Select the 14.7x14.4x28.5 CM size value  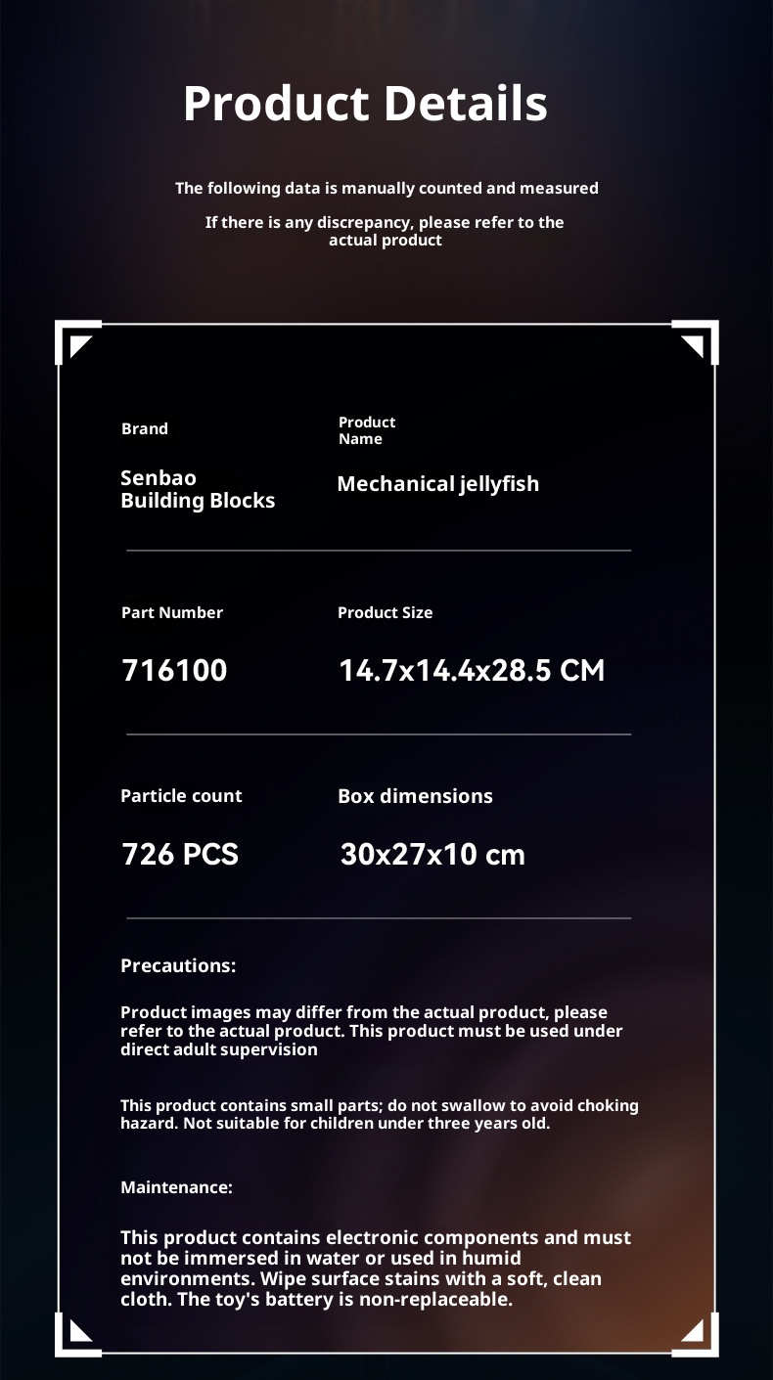pyautogui.click(x=472, y=670)
